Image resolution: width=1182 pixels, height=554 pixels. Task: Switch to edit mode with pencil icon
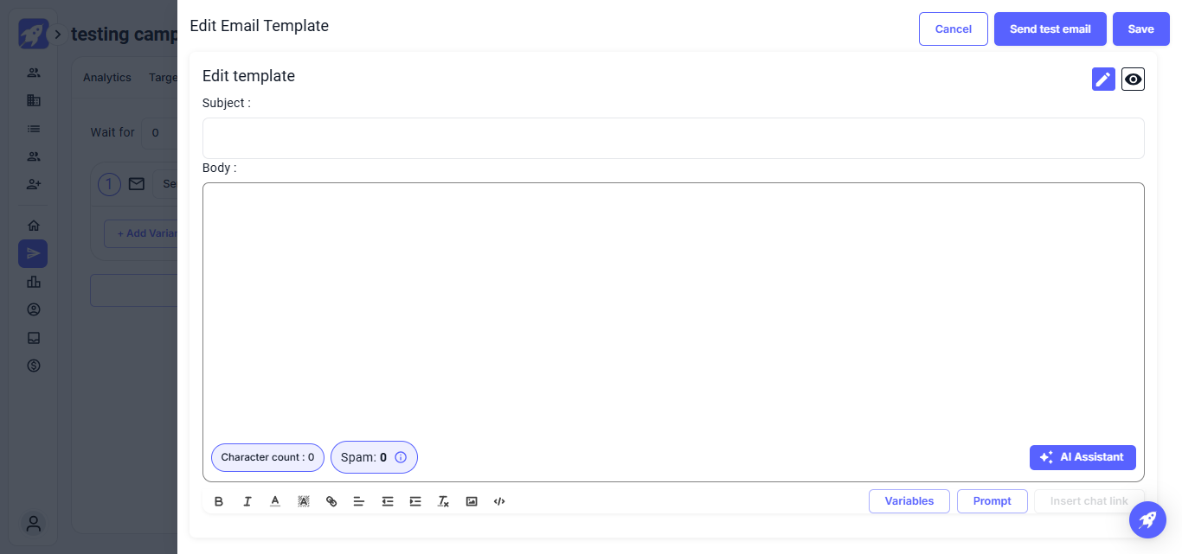(1103, 80)
